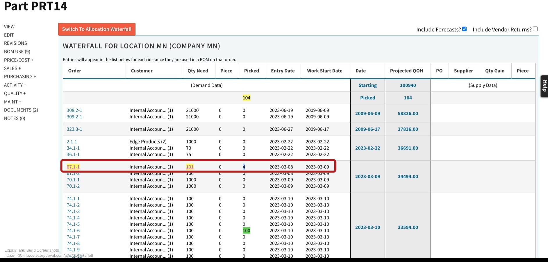Click Part PRT14 page heading
This screenshot has height=262, width=548.
[35, 6]
